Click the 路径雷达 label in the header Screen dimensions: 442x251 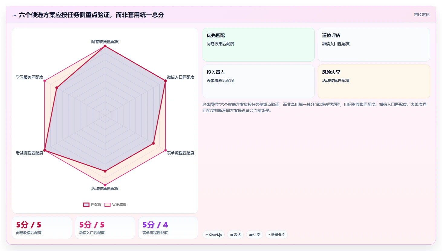coord(421,14)
